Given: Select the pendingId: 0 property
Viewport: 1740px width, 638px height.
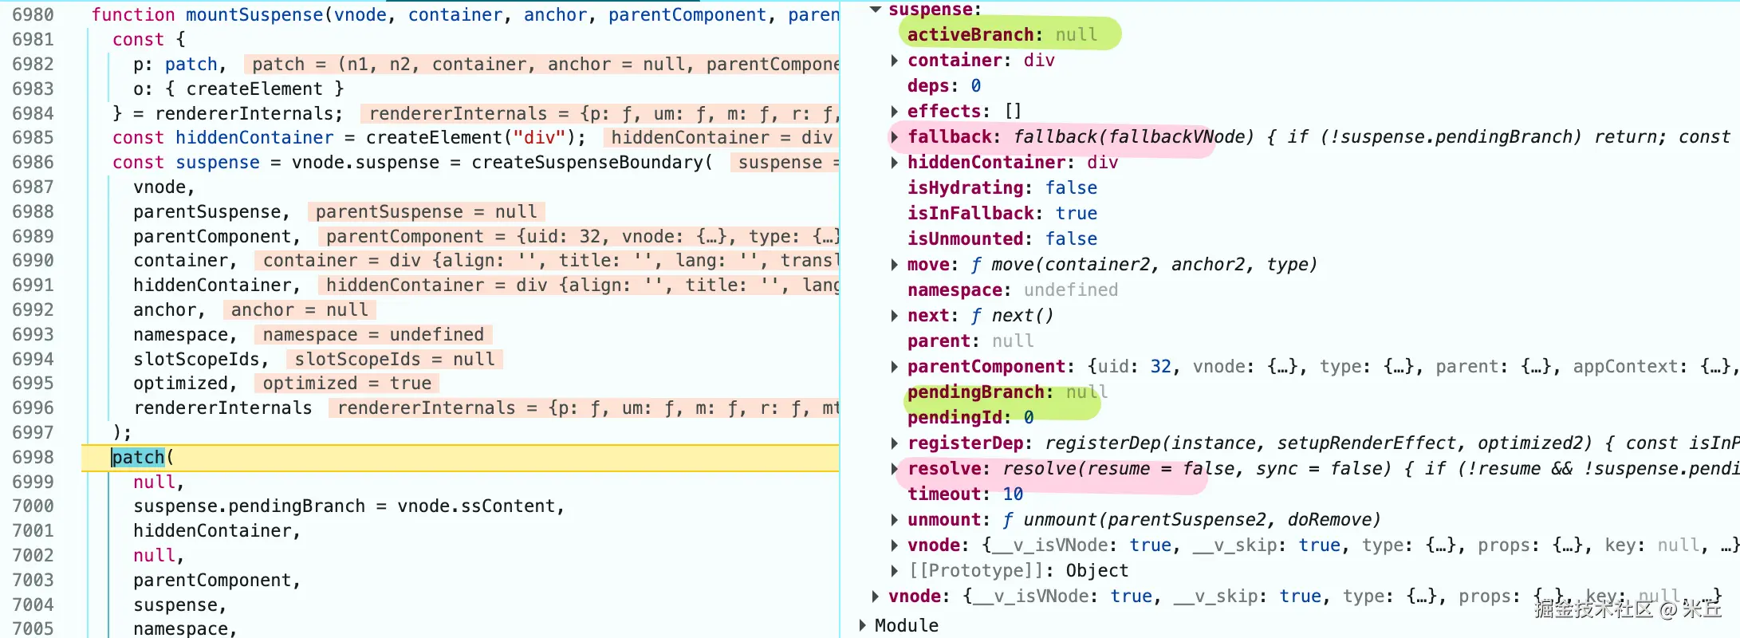Looking at the screenshot, I should 970,418.
